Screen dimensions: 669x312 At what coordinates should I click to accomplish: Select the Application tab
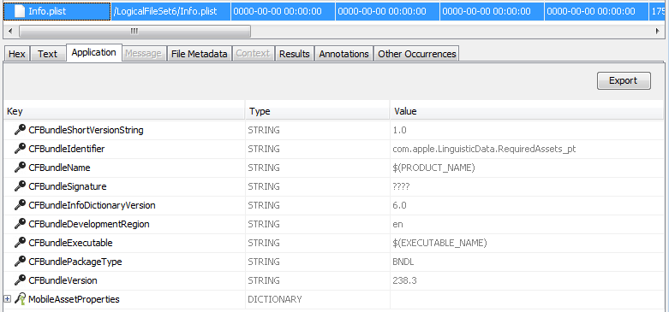point(94,53)
